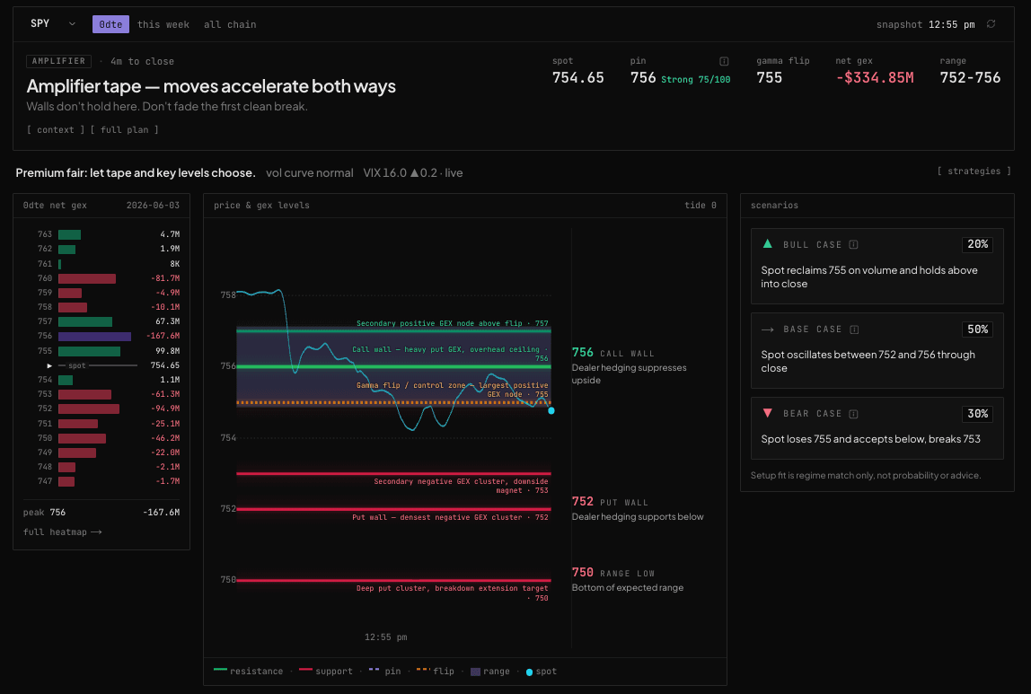This screenshot has height=694, width=1031.
Task: Click the 756 strike purple gex bar
Action: (94, 336)
